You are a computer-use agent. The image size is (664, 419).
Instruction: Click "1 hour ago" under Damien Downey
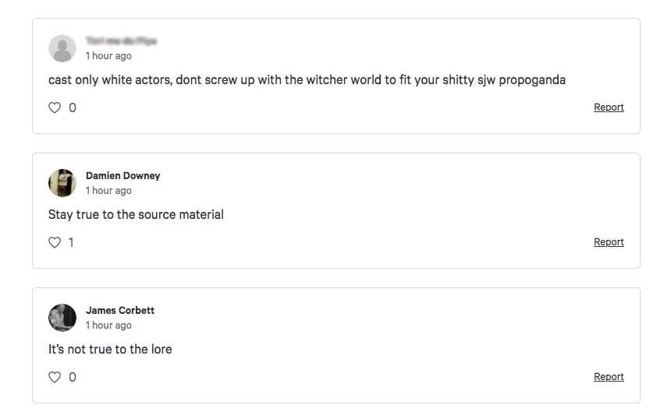coord(108,191)
